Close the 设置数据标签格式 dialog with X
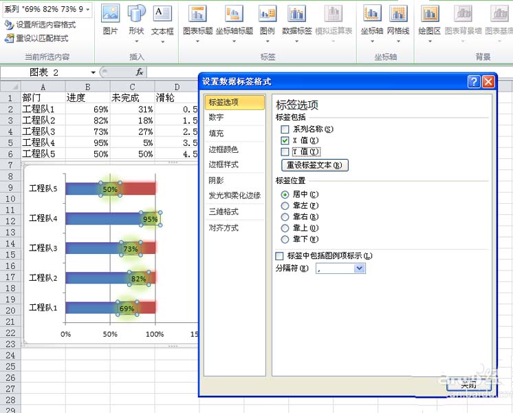Image resolution: width=513 pixels, height=413 pixels. click(x=488, y=81)
